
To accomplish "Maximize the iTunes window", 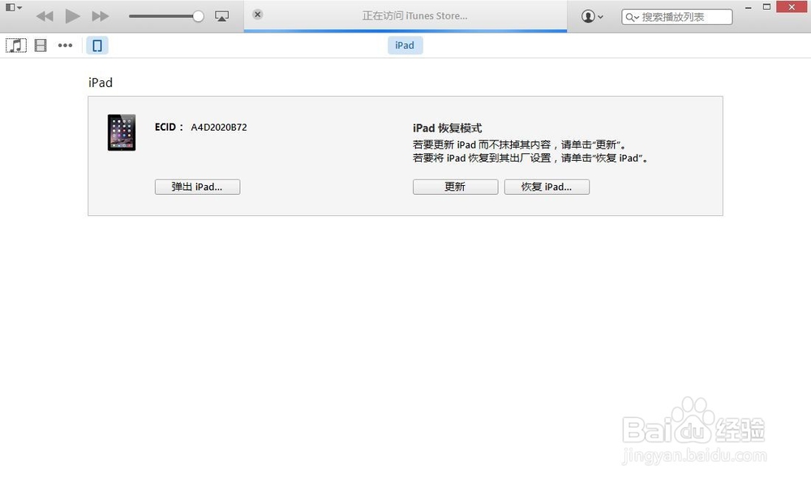I will pyautogui.click(x=767, y=7).
